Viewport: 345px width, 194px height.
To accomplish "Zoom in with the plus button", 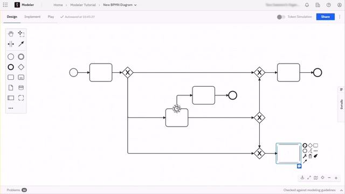I will click(x=336, y=178).
